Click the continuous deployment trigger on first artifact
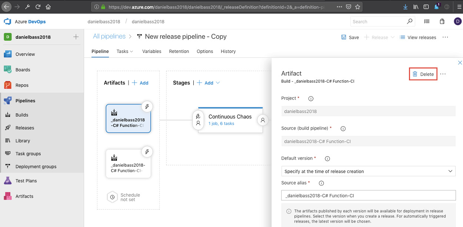 (x=147, y=107)
